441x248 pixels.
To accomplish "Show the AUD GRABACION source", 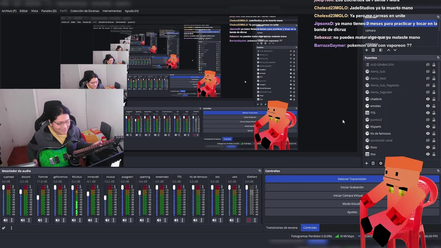I will [428, 64].
